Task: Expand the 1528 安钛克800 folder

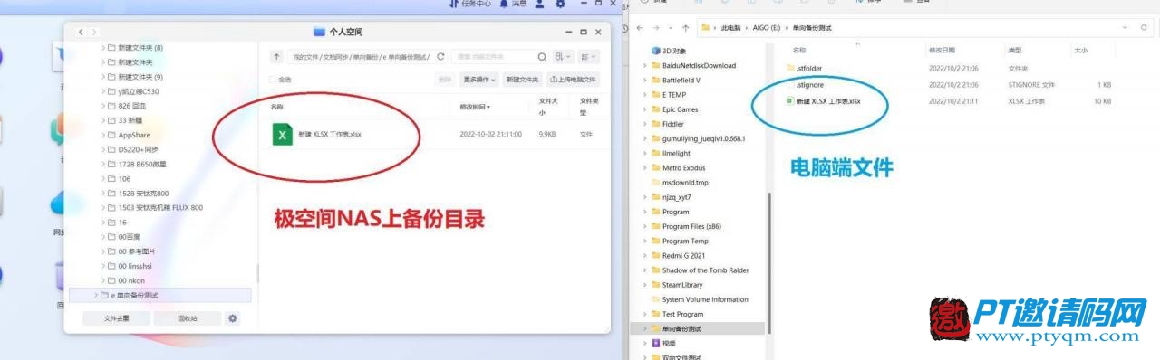Action: 102,193
